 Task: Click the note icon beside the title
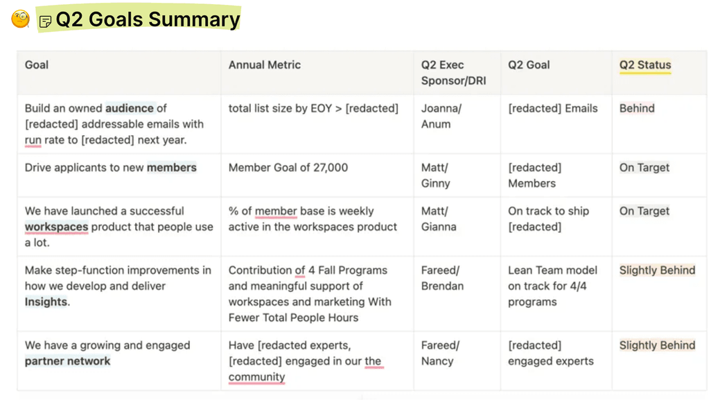tap(46, 21)
